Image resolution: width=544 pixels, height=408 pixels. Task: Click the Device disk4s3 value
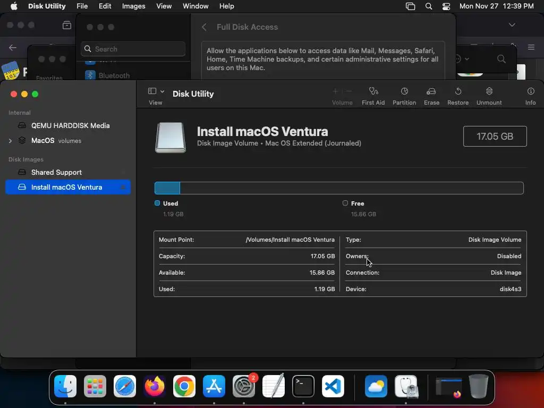coord(511,289)
